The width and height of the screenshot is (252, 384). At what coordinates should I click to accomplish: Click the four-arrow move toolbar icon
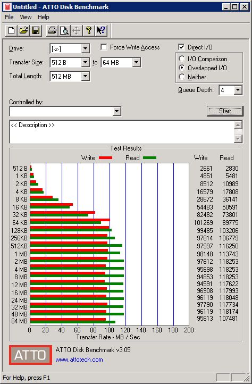coord(77,31)
